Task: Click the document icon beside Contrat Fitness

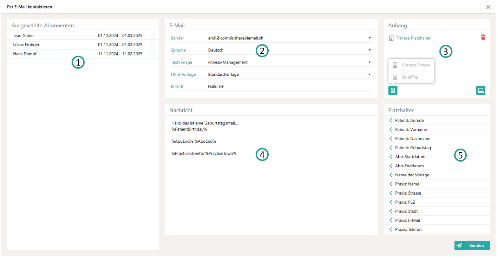Action: [395, 65]
